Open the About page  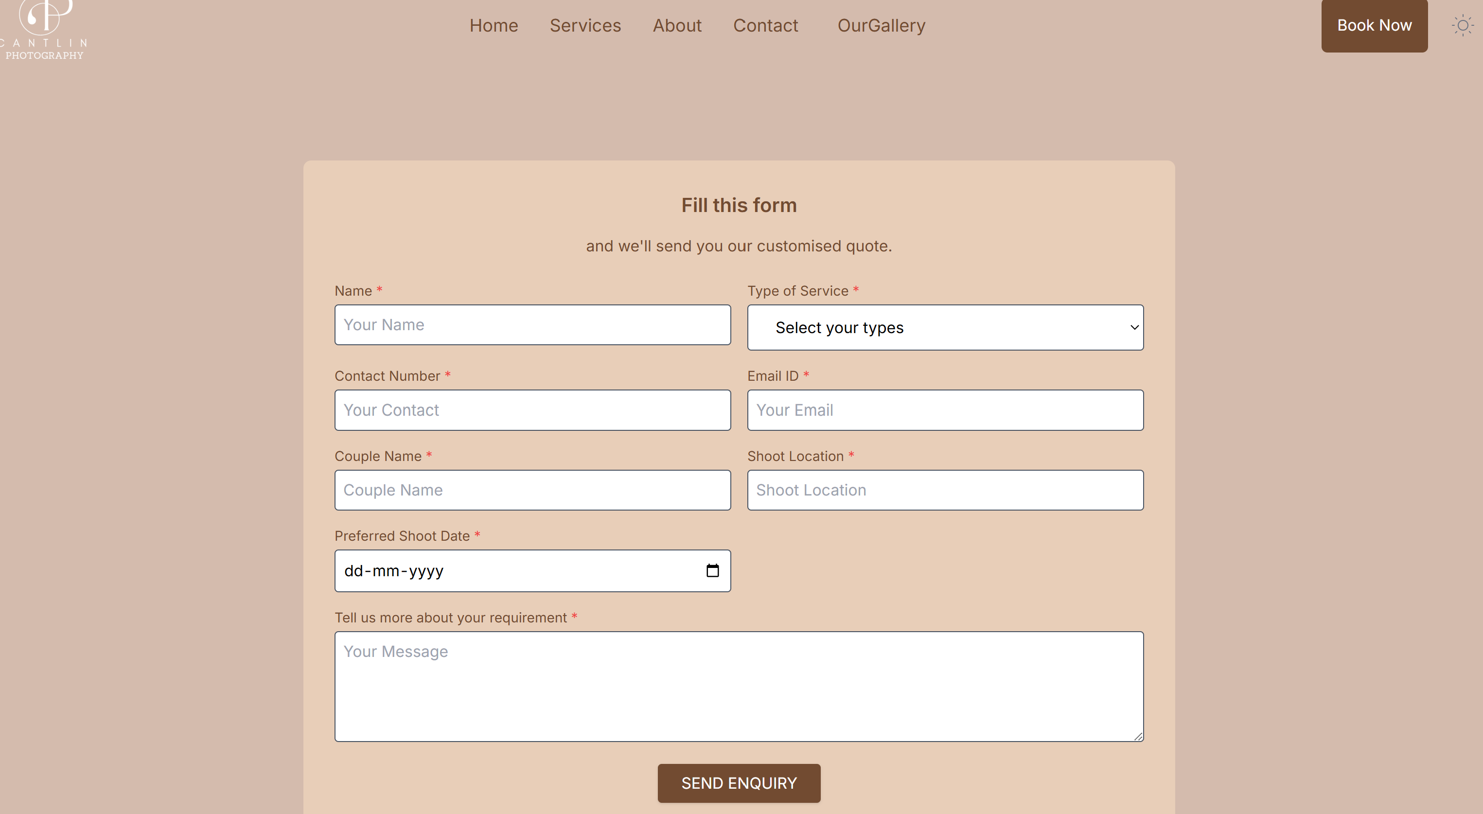pyautogui.click(x=677, y=25)
